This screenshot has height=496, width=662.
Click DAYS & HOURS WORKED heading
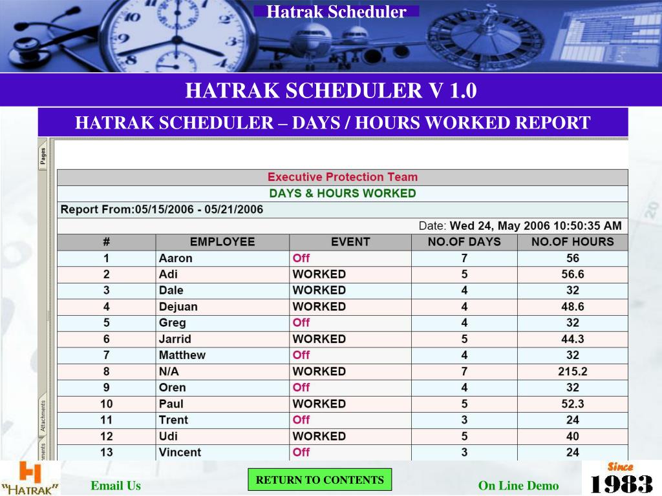pos(343,193)
